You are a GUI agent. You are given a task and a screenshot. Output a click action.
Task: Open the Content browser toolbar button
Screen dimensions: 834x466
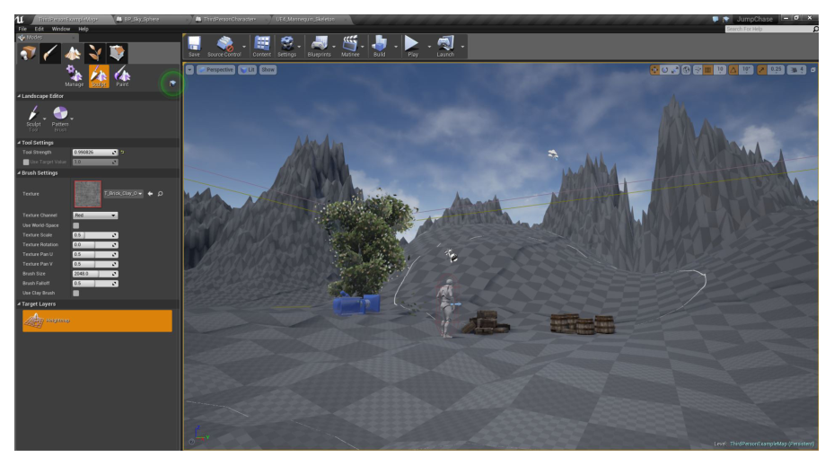[261, 47]
